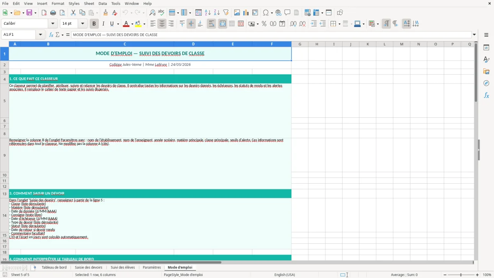Image resolution: width=494 pixels, height=278 pixels.
Task: Toggle Align Right
Action: (171, 24)
